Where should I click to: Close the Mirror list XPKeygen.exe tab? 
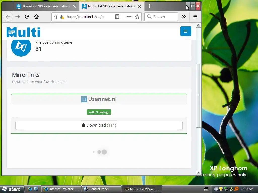click(139, 6)
